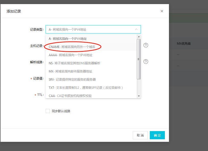Click the help icon beside 主机记录
Image resolution: width=208 pixels, height=151 pixels.
click(x=145, y=45)
